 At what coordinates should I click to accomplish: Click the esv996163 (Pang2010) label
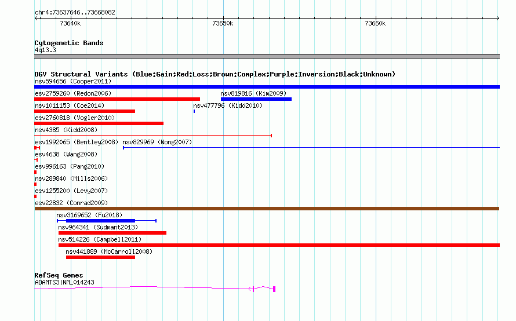pyautogui.click(x=70, y=166)
